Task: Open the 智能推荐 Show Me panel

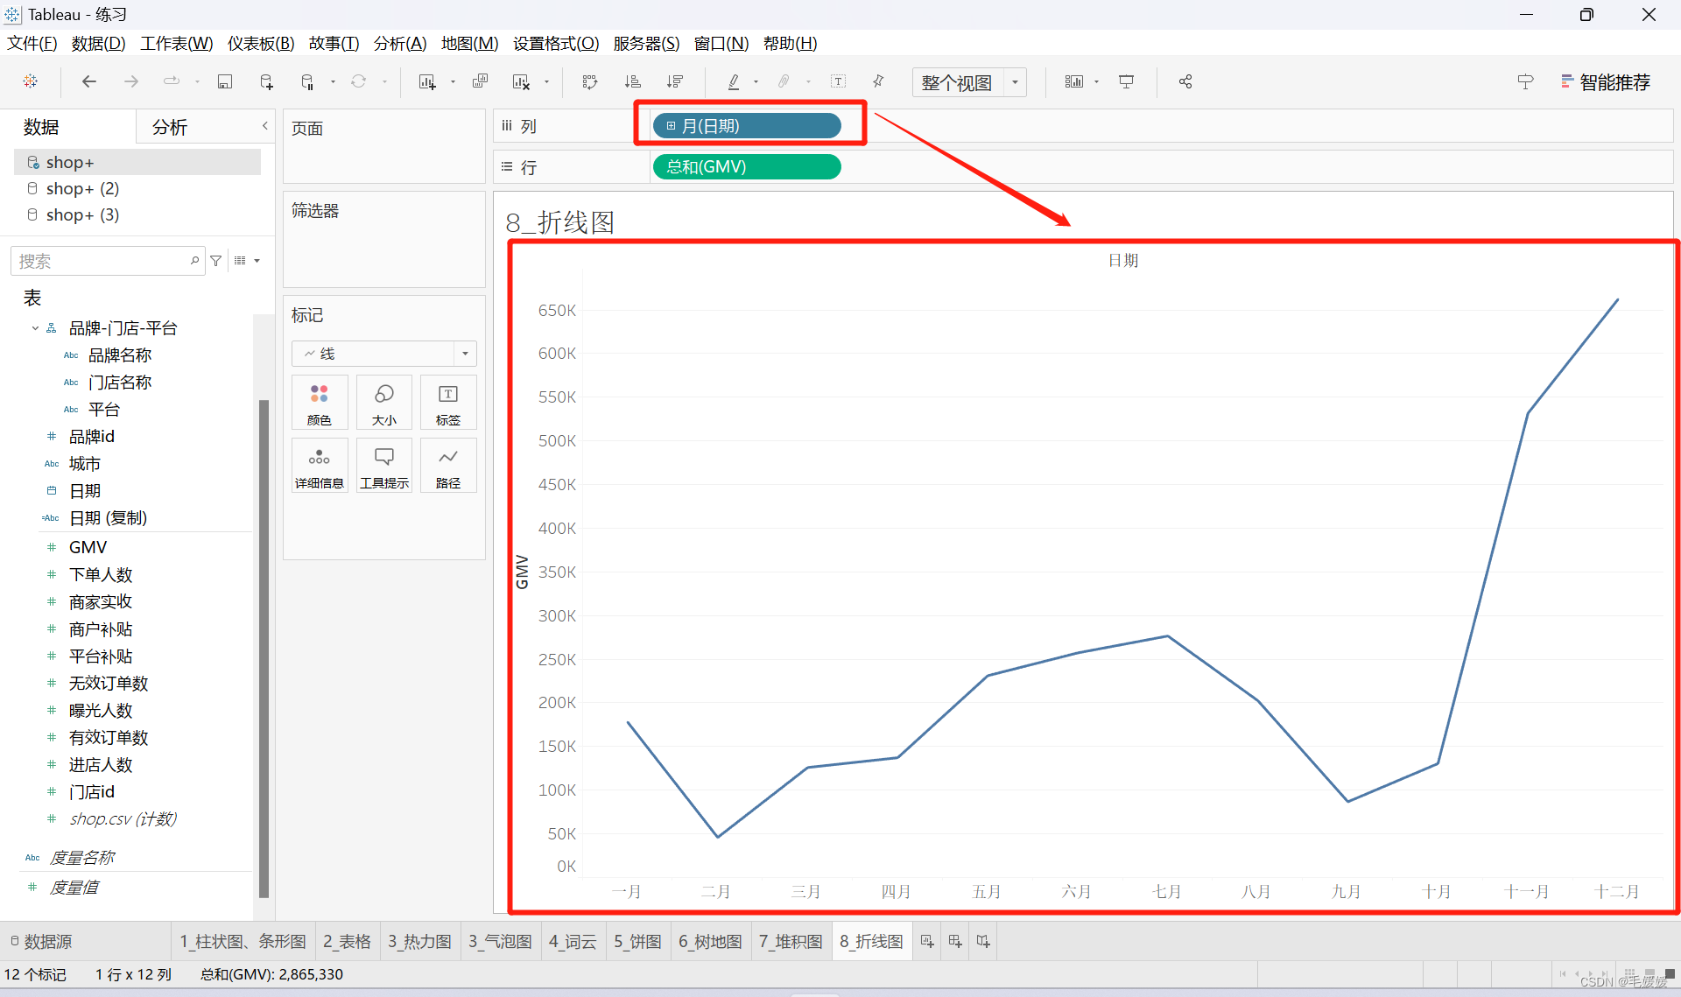Action: coord(1606,82)
